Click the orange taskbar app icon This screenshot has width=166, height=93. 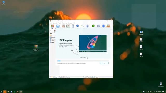pyautogui.click(x=5, y=92)
